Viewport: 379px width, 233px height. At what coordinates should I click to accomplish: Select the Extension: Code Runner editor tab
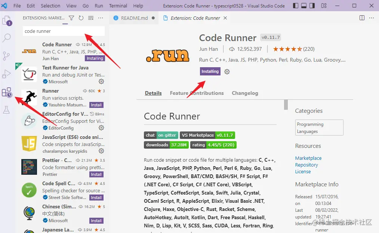coord(195,18)
